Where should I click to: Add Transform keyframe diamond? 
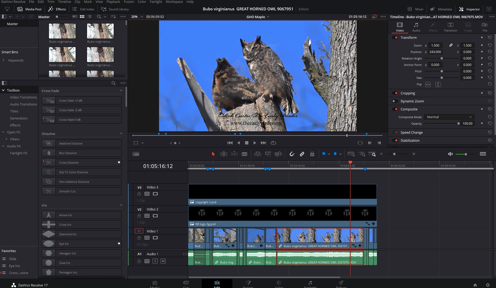point(482,37)
